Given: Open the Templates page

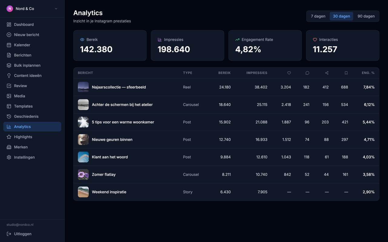Looking at the screenshot, I should point(32,106).
